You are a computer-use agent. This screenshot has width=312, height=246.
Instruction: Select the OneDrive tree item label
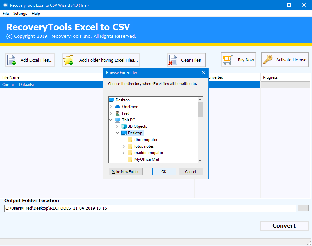(130, 107)
